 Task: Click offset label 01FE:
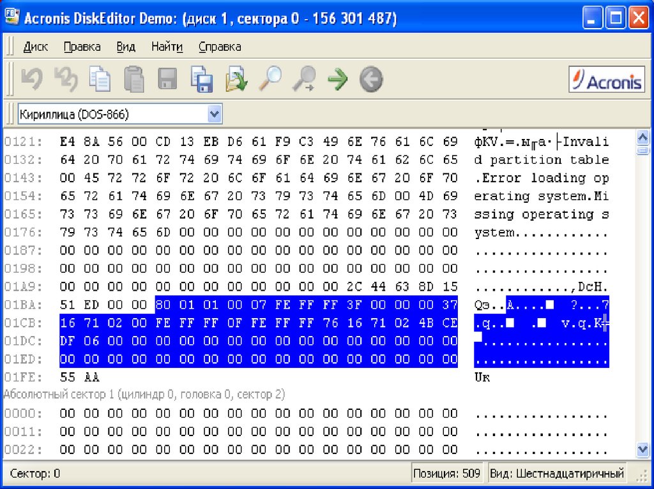tap(24, 377)
